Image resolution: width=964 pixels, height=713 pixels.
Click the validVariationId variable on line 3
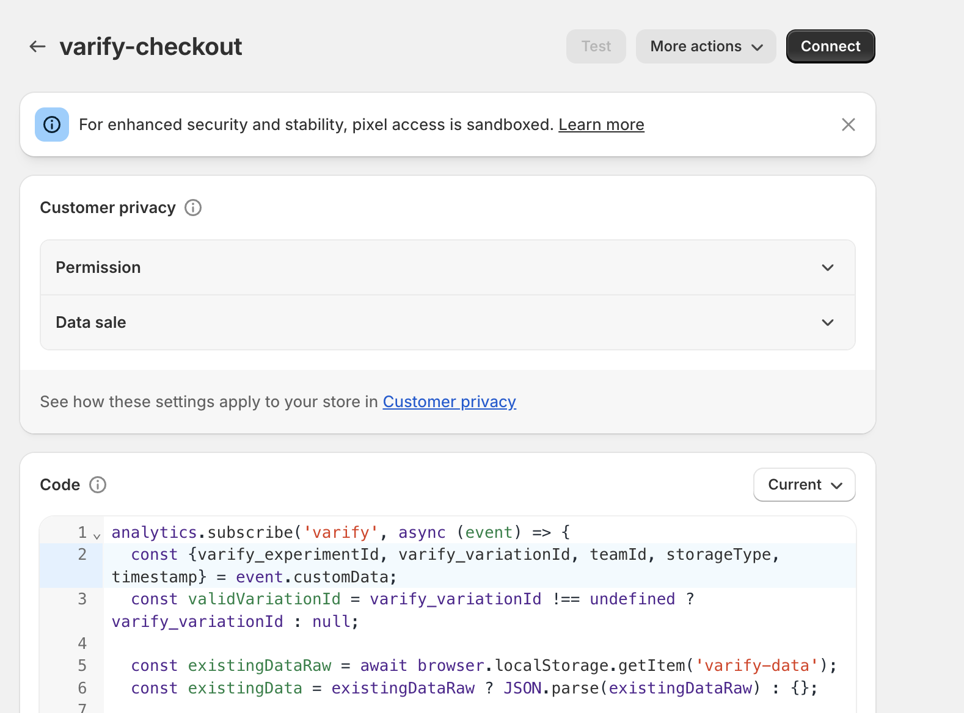pos(265,599)
